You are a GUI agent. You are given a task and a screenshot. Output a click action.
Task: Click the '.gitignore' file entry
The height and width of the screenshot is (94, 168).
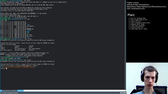pos(30,26)
